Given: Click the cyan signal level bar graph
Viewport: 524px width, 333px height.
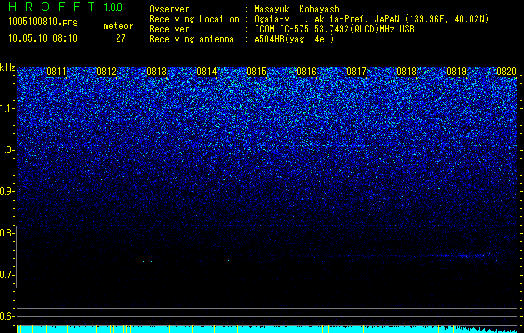Looking at the screenshot, I should (x=267, y=329).
